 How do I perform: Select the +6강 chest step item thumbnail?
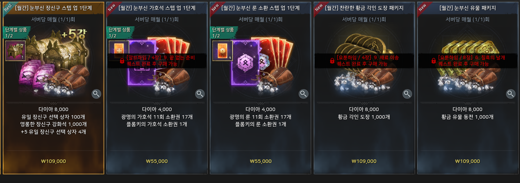(15, 51)
